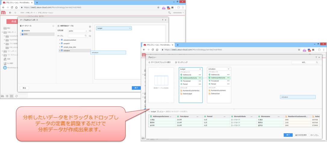Viewport: 327px width, 143px height.
Task: Click link icon of budget Period
Action: [x=200, y=84]
